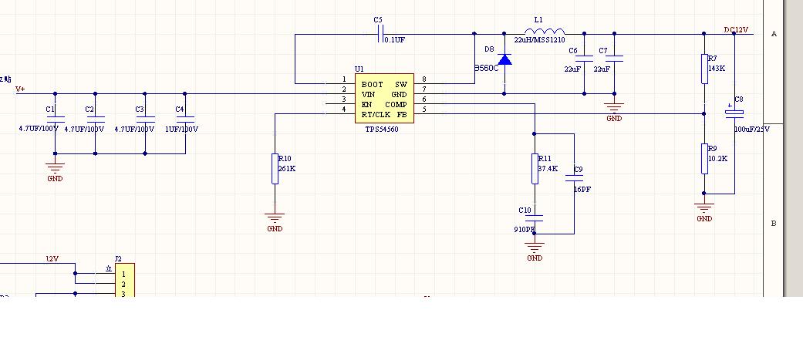Click the C6 output capacitor symbol
803x347 pixels.
point(585,59)
